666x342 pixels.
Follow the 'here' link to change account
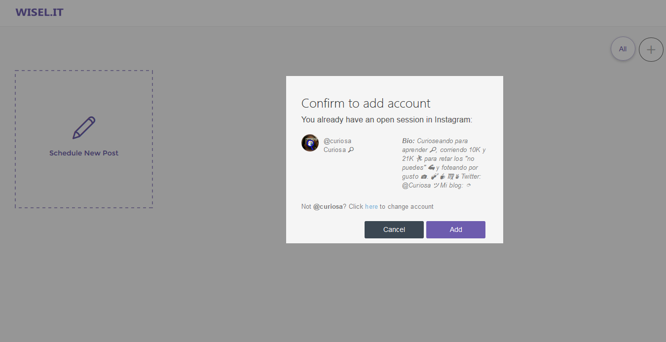click(x=371, y=206)
